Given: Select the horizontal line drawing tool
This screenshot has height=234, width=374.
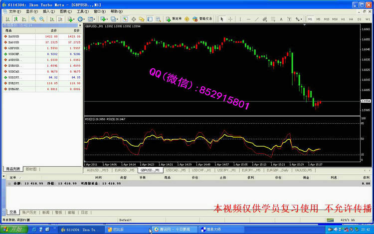Looking at the screenshot, I should click(247, 19).
